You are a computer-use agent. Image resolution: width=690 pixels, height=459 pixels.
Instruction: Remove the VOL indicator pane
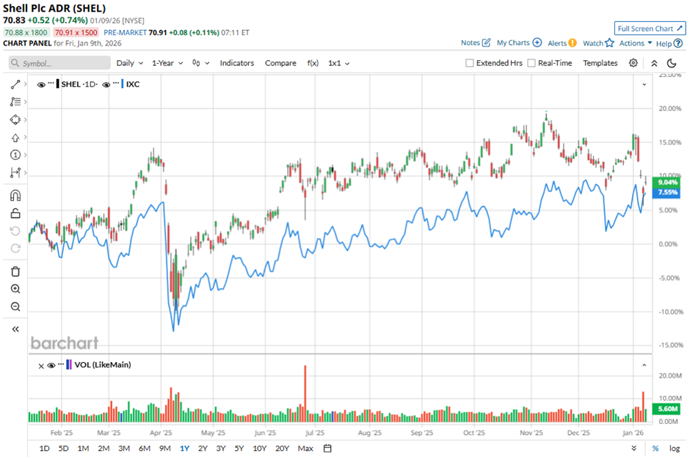(x=41, y=366)
